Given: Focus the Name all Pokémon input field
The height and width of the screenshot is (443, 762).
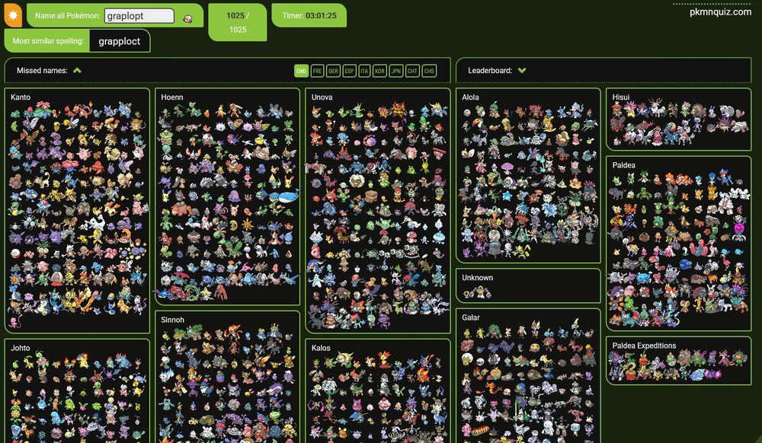Looking at the screenshot, I should pos(139,15).
